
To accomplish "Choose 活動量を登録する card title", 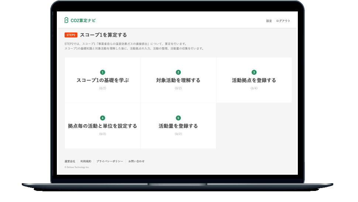I will click(x=178, y=126).
